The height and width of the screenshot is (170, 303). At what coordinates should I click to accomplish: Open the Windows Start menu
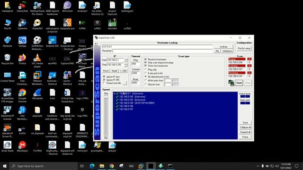[5, 166]
